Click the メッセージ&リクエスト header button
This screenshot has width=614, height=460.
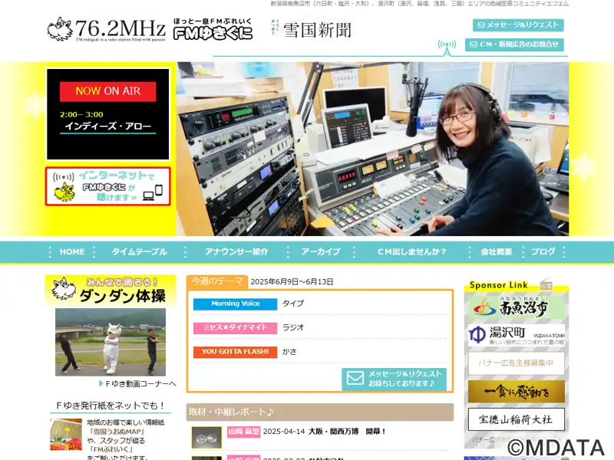(x=518, y=25)
